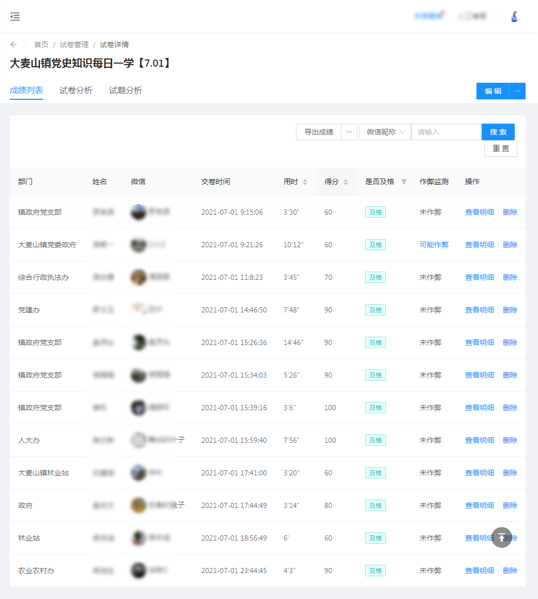Switch to 试题分析 tab
538x599 pixels.
click(x=126, y=91)
